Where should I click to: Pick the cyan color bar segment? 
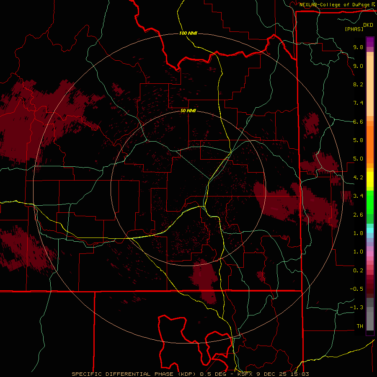pos(370,230)
